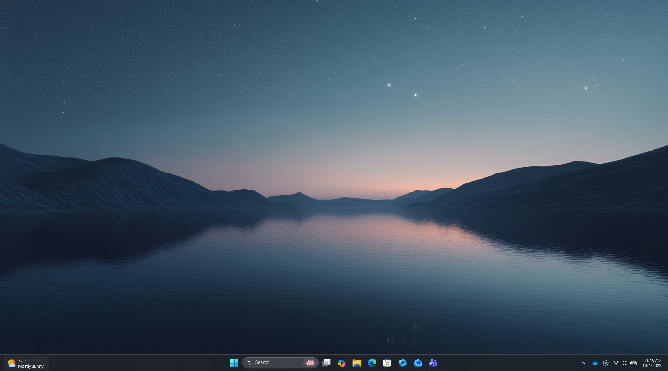Open the lotus flower search highlight
This screenshot has height=371, width=668.
tap(310, 363)
